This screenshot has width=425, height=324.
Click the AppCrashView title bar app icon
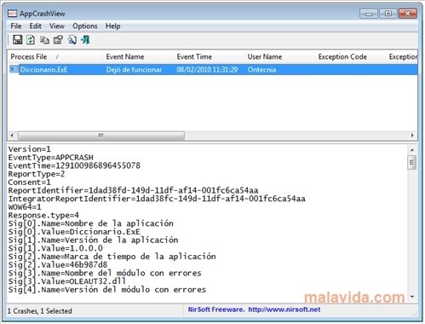point(12,14)
